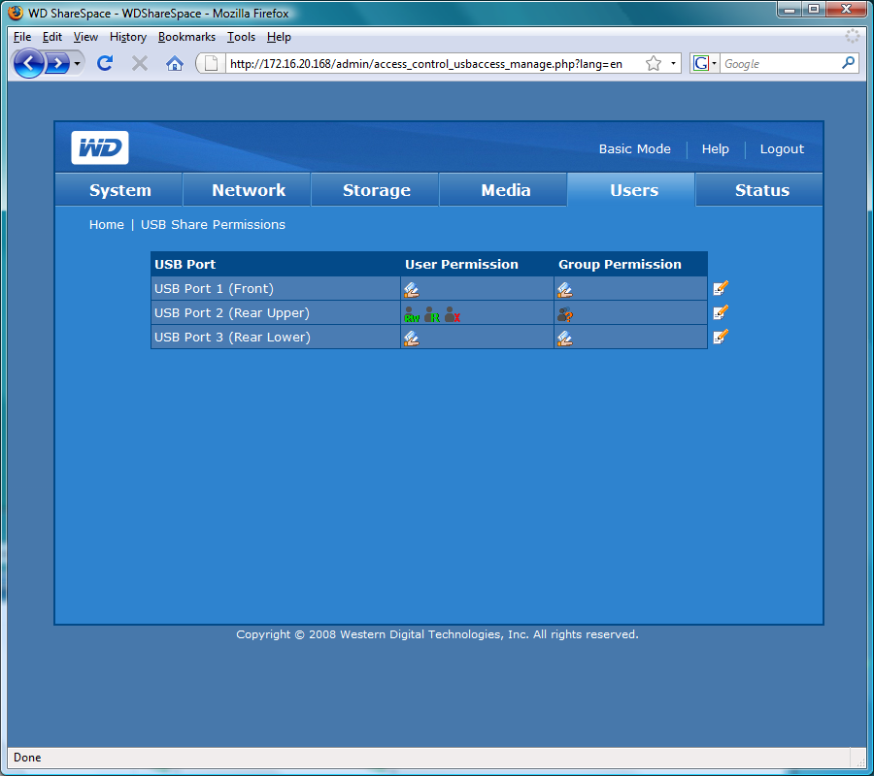Click the Western Digital copyright notice text
874x776 pixels.
tap(437, 634)
